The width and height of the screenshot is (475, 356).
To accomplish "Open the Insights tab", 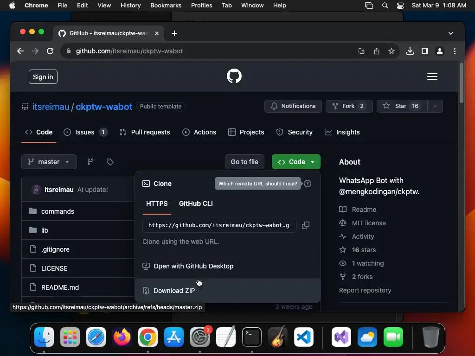I will click(342, 132).
